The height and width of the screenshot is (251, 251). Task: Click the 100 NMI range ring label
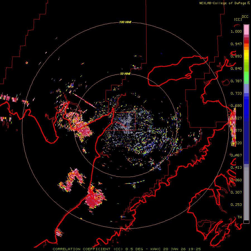(x=125, y=22)
